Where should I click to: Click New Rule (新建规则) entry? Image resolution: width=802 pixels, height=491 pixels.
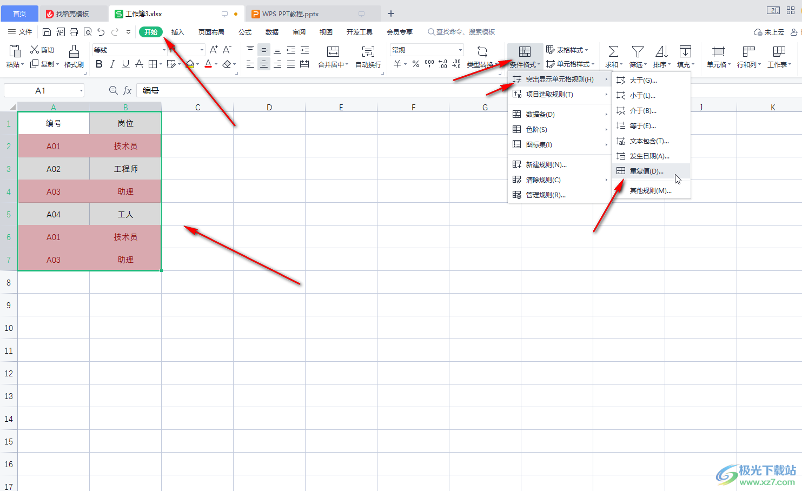(560, 164)
